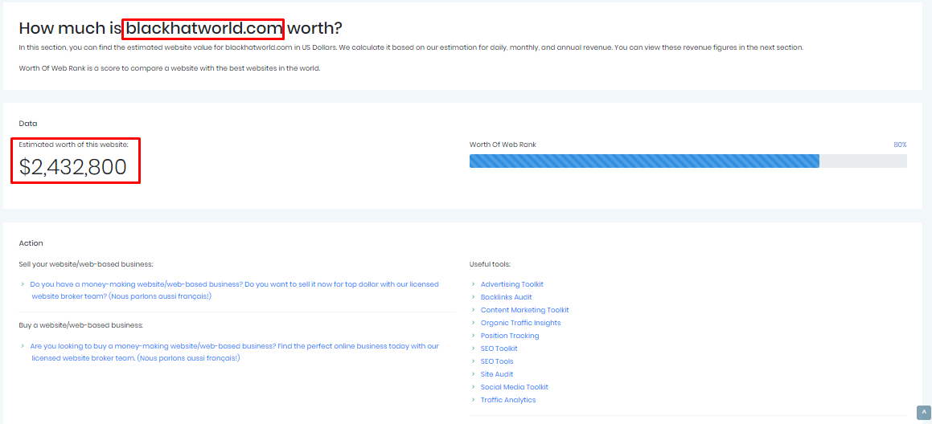Open the Backlinks Audit link
This screenshot has width=932, height=424.
(507, 297)
